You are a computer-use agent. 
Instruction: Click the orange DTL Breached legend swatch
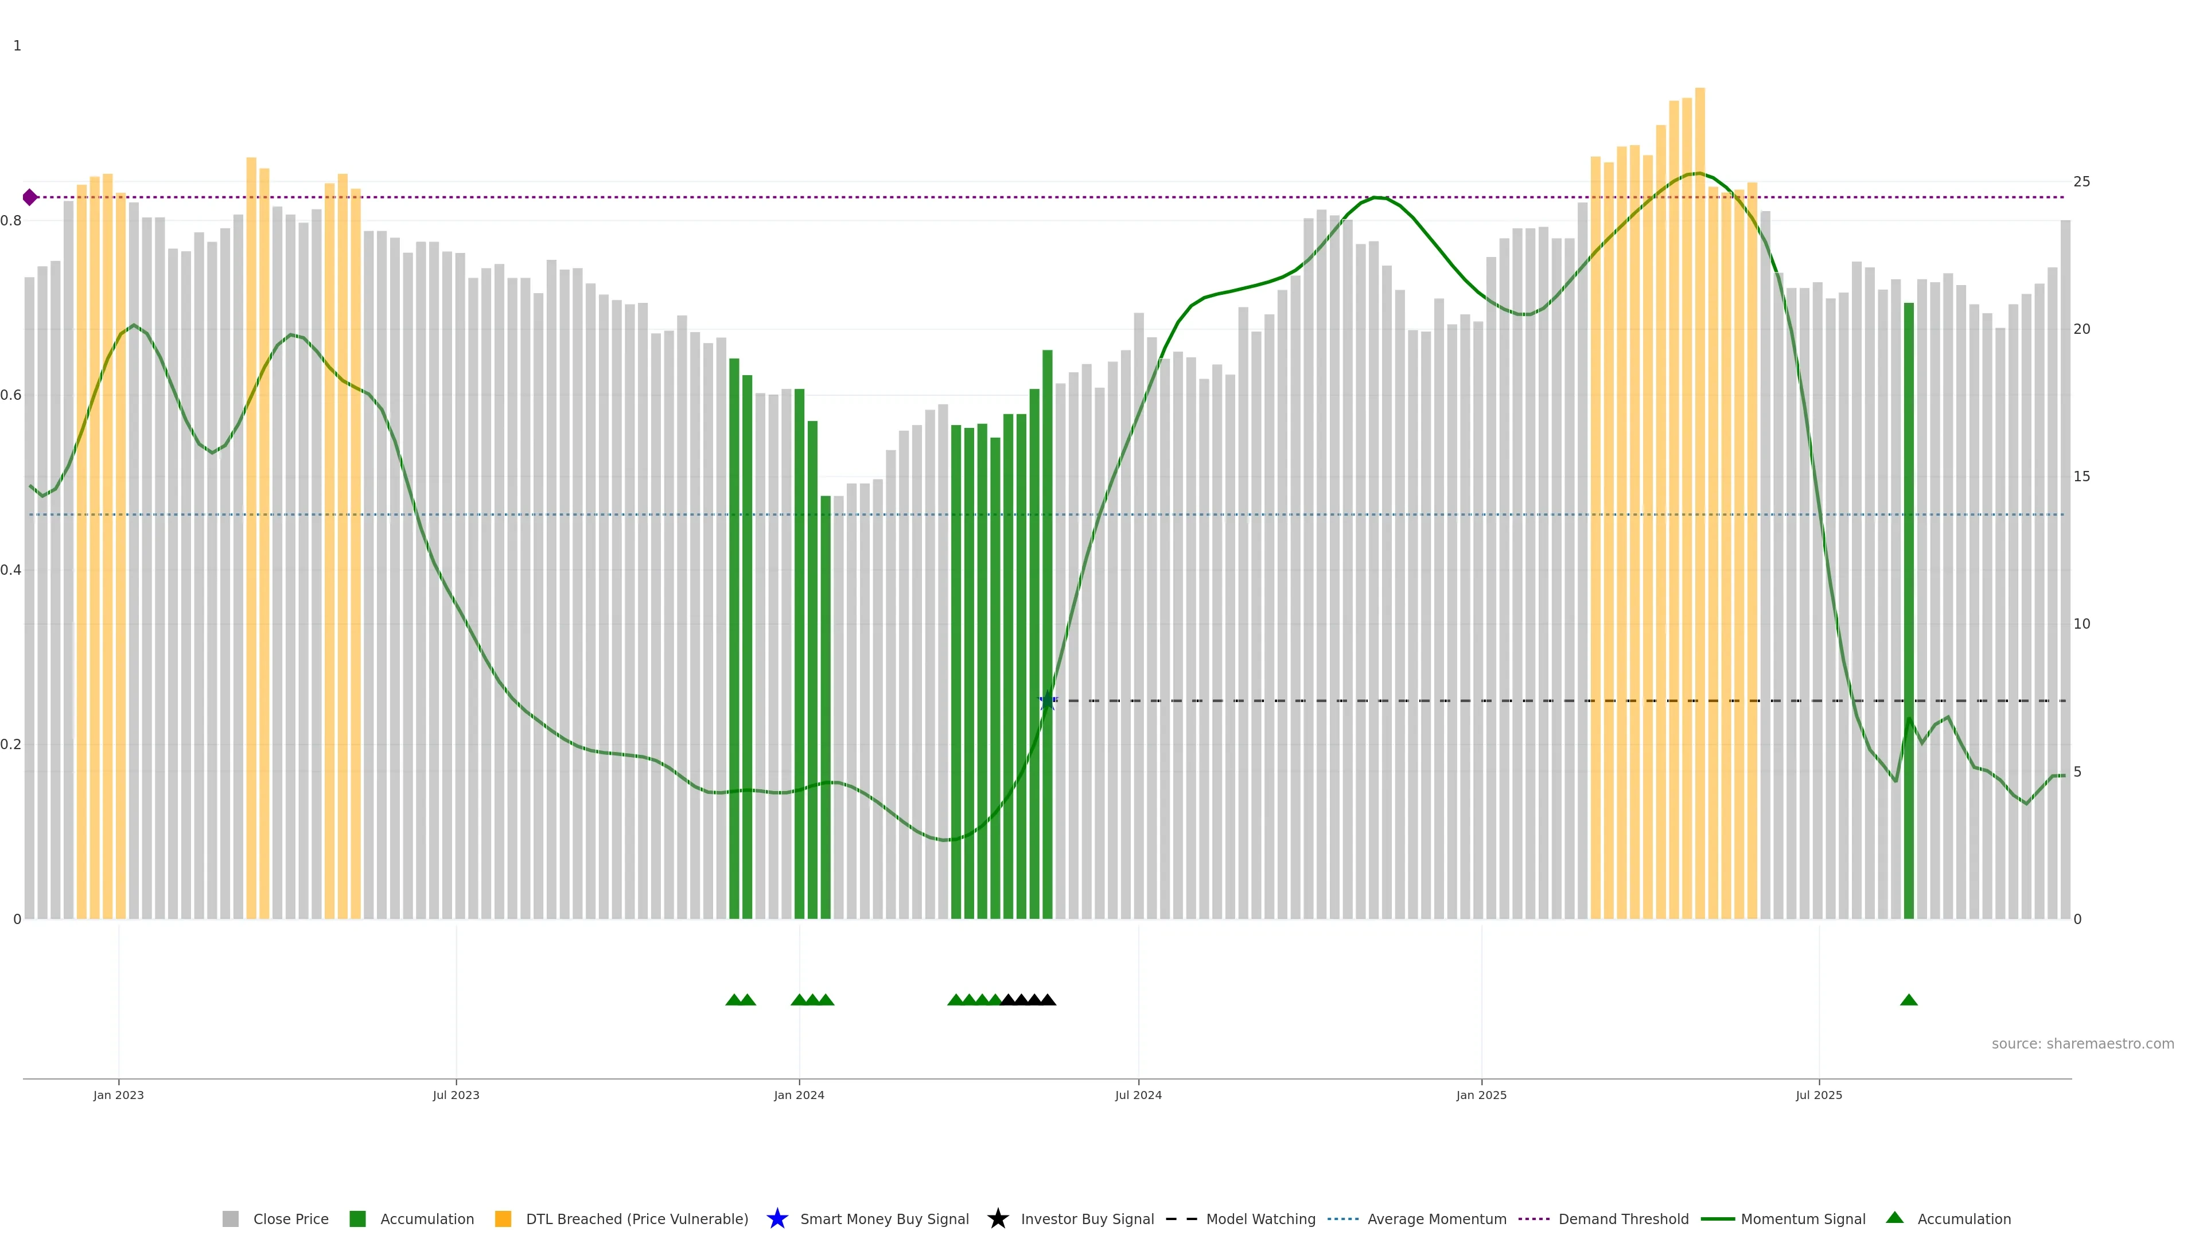tap(503, 1218)
